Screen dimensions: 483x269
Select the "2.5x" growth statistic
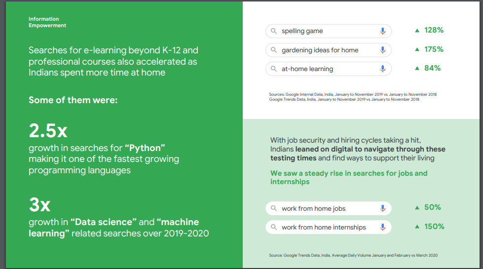(x=48, y=131)
